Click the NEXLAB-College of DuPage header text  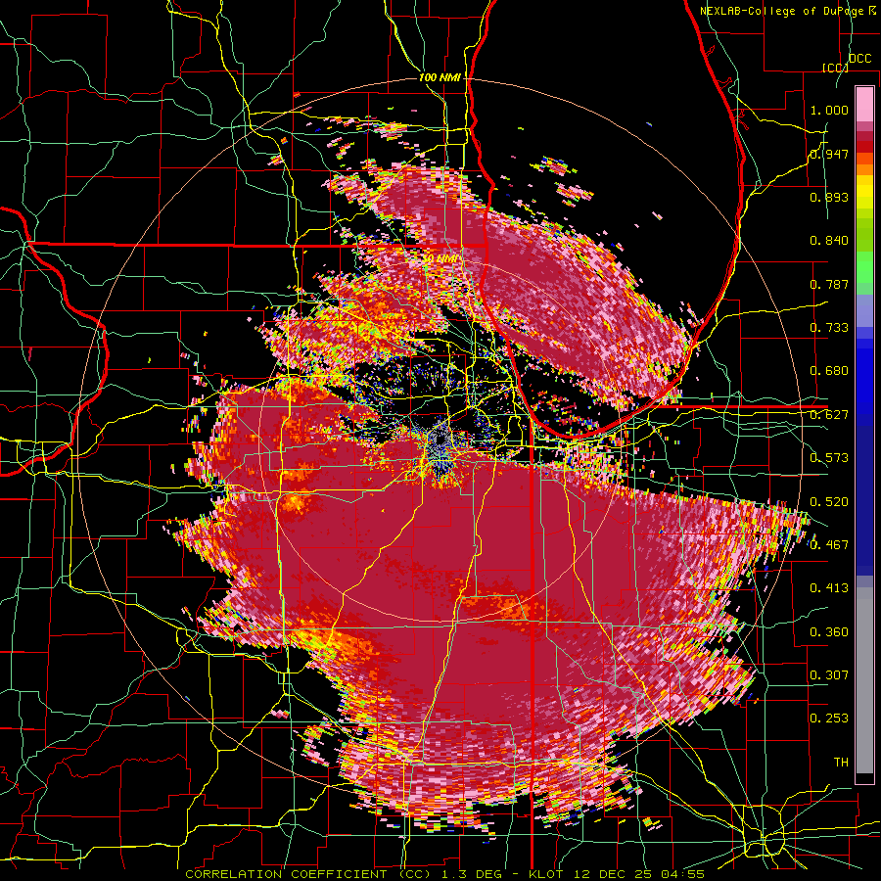[x=784, y=11]
